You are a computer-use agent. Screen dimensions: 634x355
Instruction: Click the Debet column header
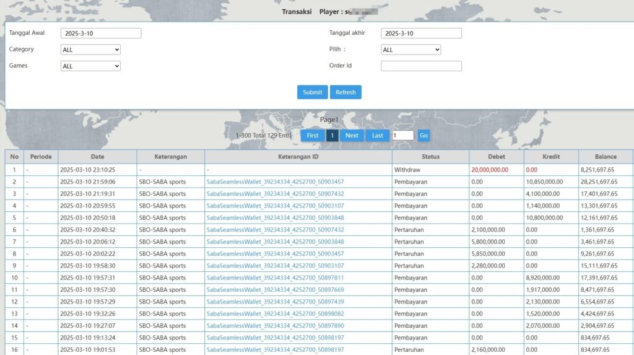(x=496, y=157)
